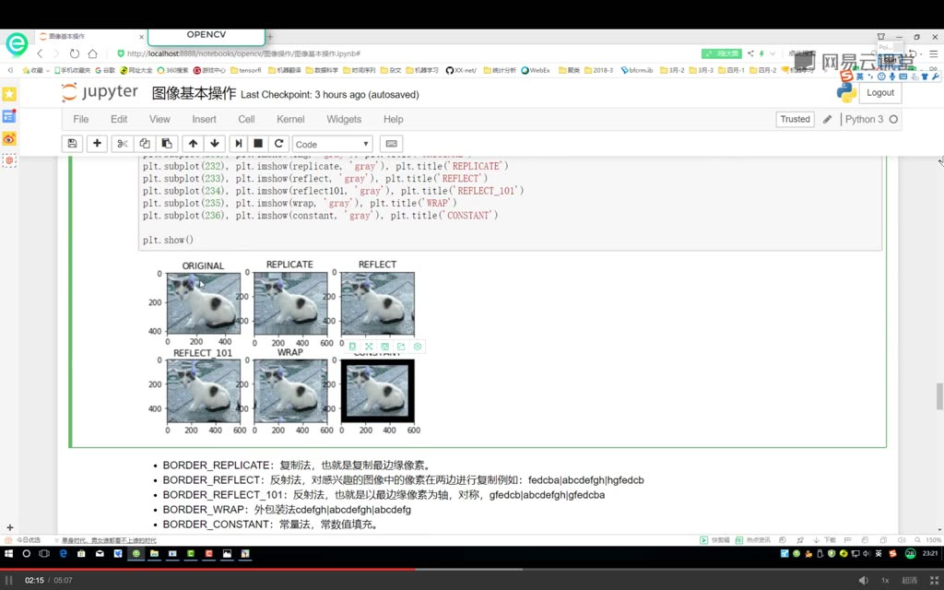
Task: Open the Insert menu
Action: (x=204, y=119)
